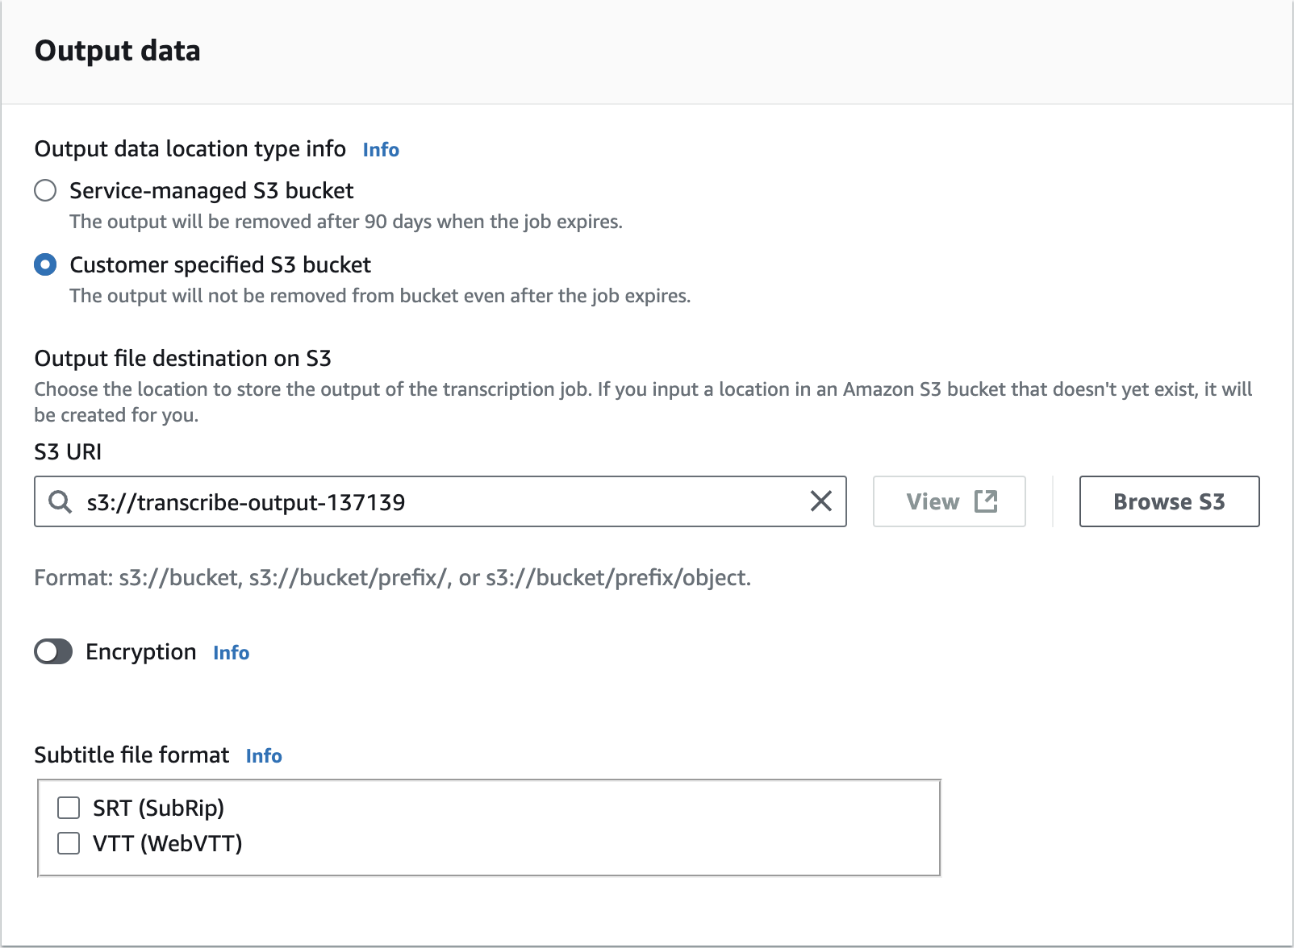This screenshot has height=948, width=1294.
Task: Click the Service-managed S3 bucket label text
Action: click(211, 191)
